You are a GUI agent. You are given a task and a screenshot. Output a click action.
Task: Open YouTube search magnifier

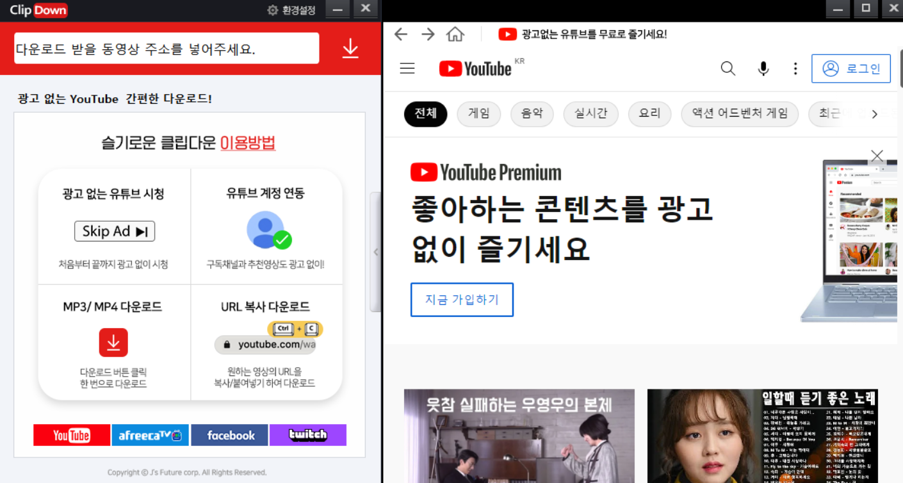[728, 69]
